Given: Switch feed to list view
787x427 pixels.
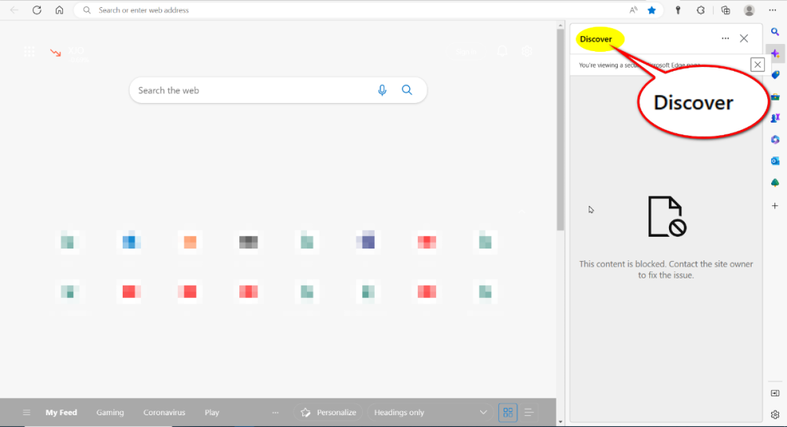Looking at the screenshot, I should [x=529, y=412].
